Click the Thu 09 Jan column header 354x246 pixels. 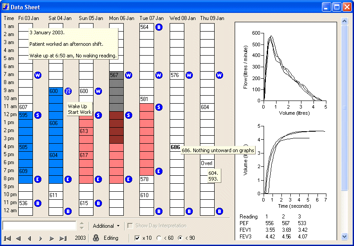pos(212,18)
